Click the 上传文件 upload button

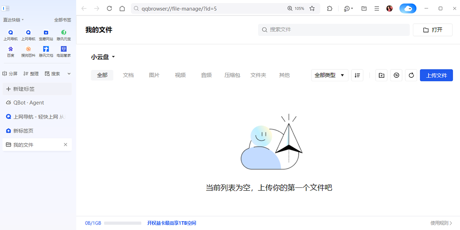click(x=437, y=75)
